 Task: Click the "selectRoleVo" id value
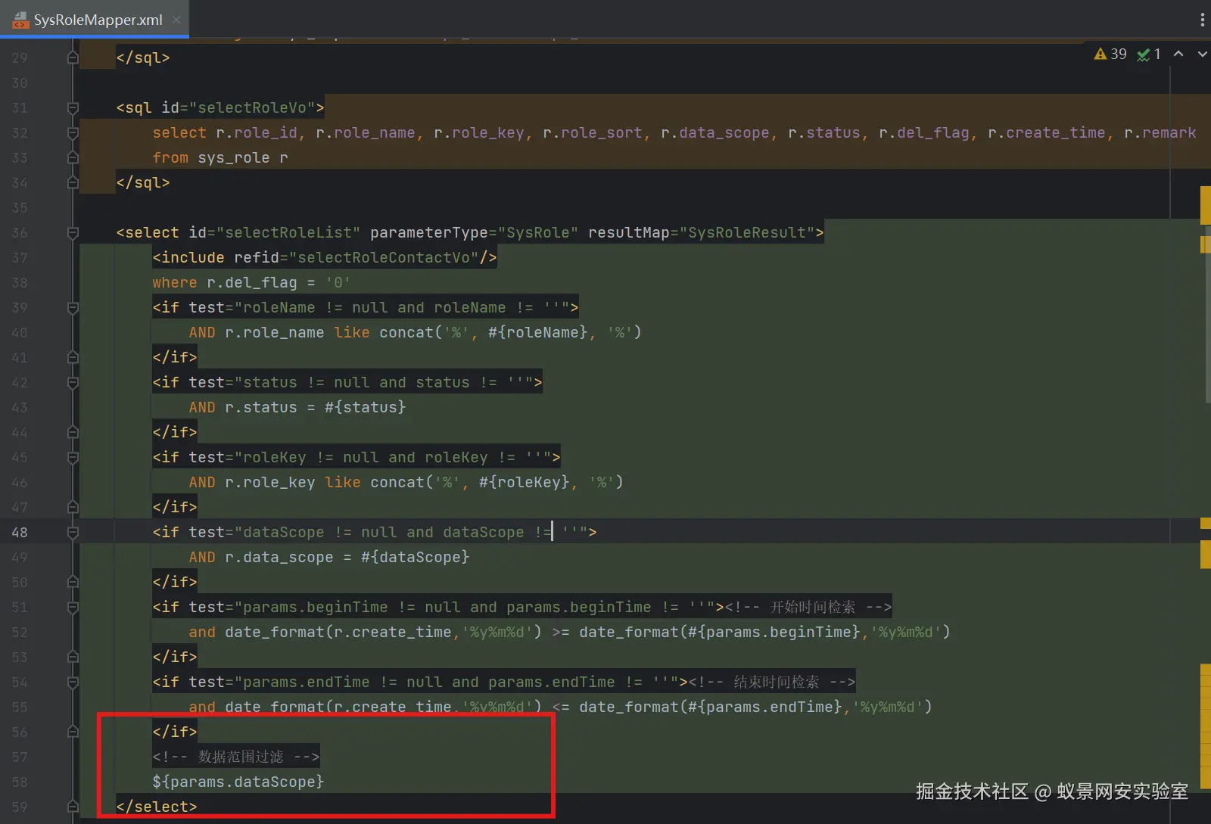[257, 108]
